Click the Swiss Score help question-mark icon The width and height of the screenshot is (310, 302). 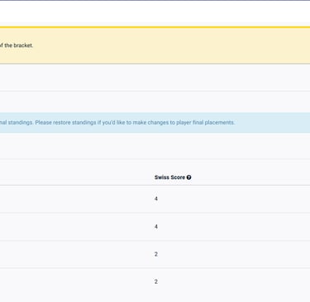pos(188,177)
